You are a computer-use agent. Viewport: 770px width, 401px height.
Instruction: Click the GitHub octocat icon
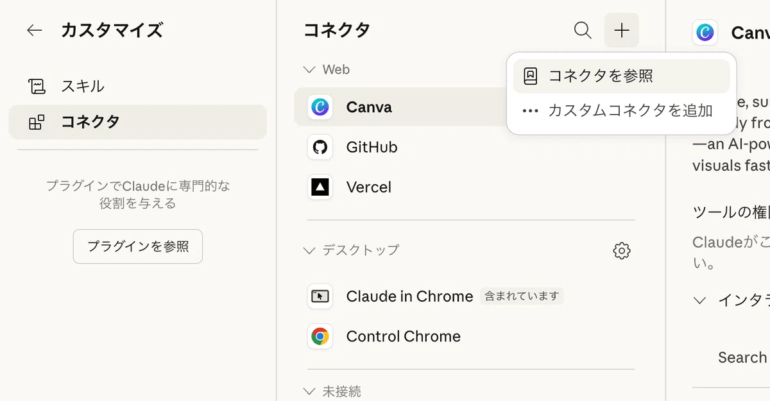(x=320, y=148)
